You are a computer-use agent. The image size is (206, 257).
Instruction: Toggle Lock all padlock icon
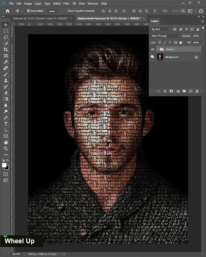(x=180, y=43)
